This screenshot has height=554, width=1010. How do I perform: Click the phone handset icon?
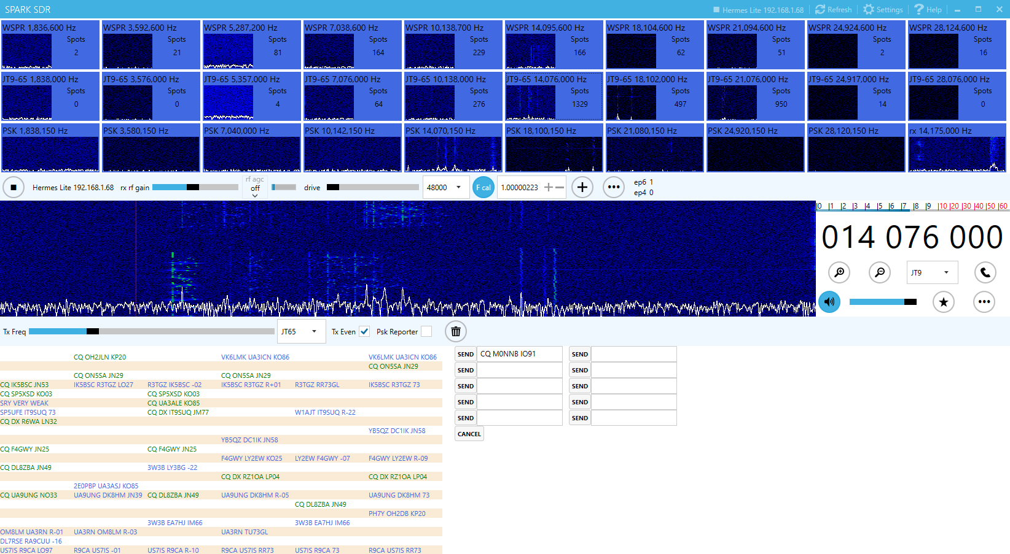pyautogui.click(x=985, y=272)
